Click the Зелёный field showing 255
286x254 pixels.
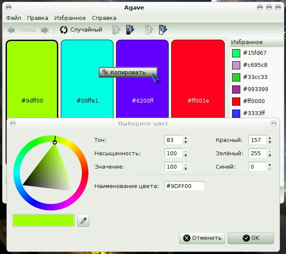(258, 154)
